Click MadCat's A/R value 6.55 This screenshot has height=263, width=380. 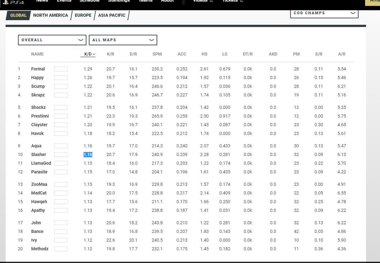tap(342, 193)
